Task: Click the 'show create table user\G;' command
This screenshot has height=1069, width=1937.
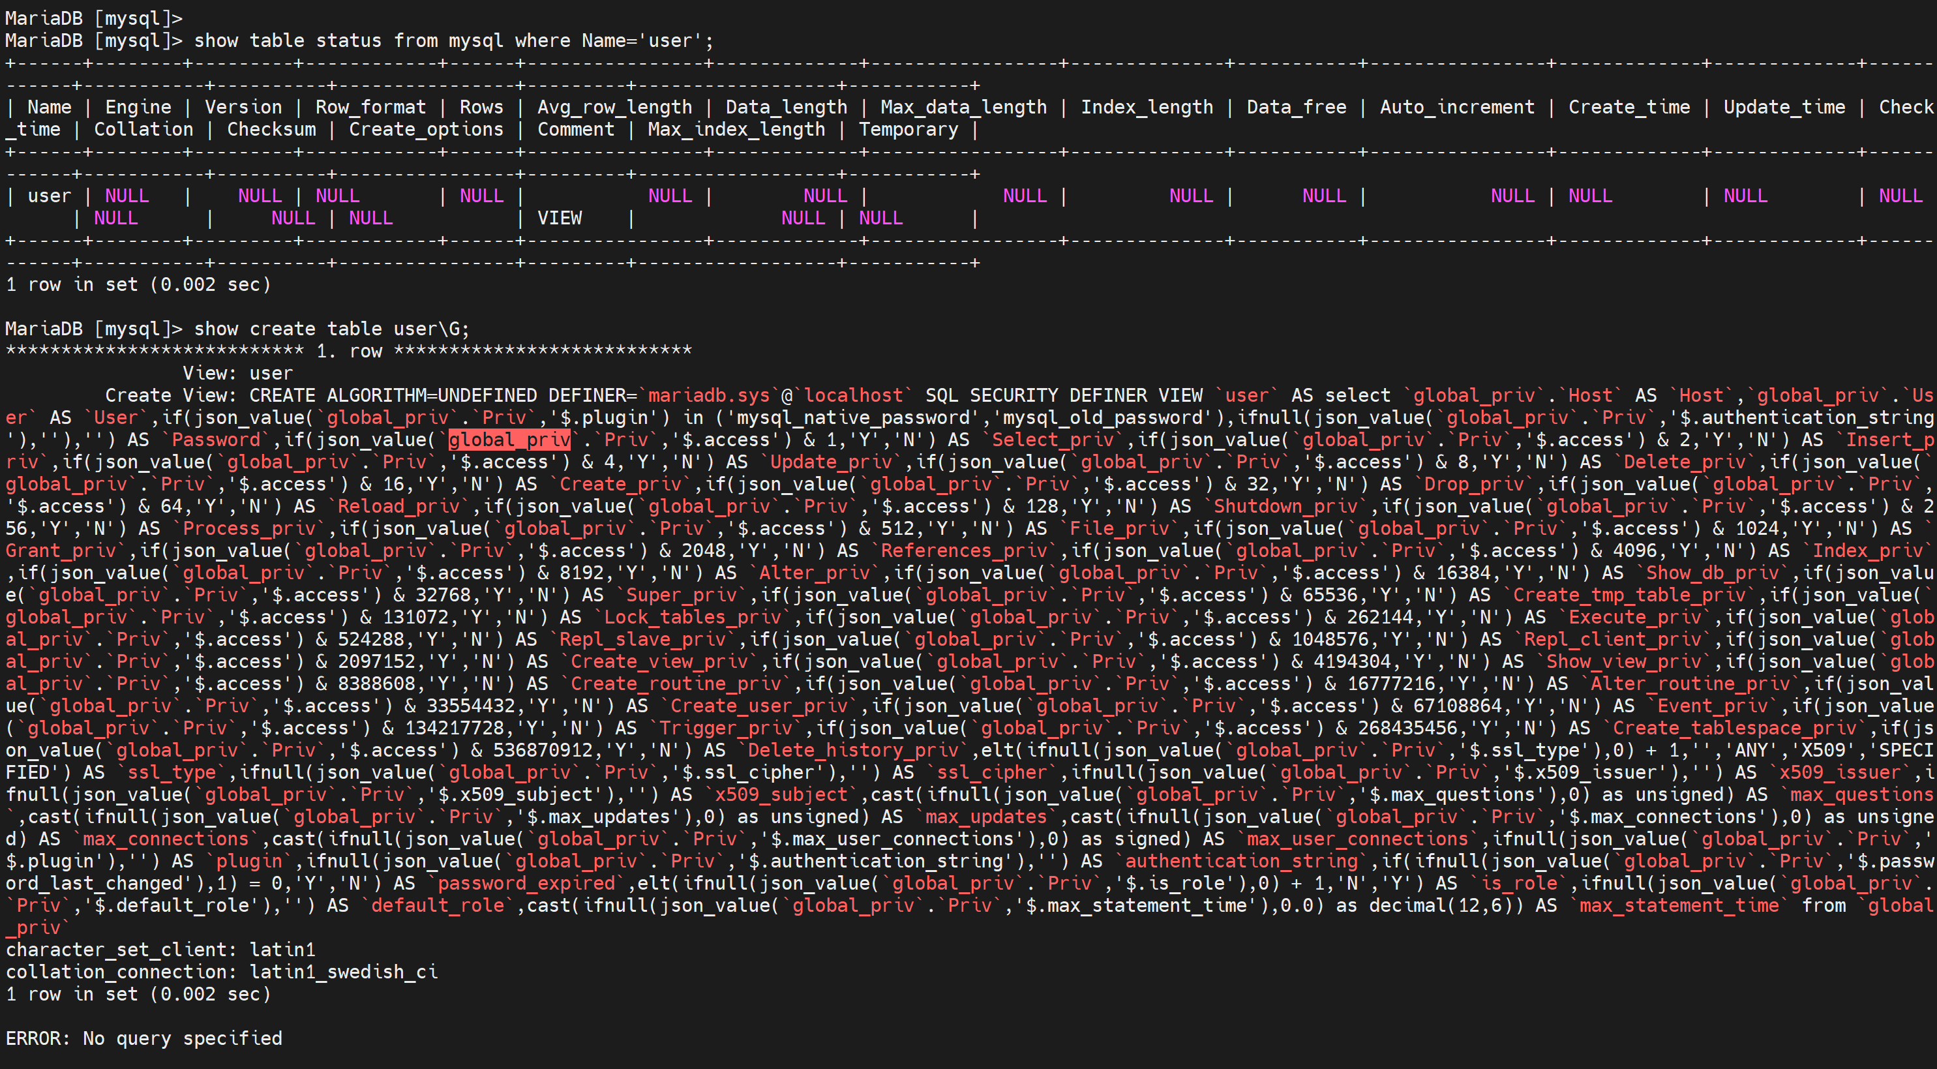Action: click(x=331, y=329)
